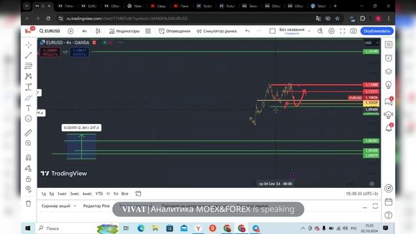Enter fullscreen mode on the chart
The width and height of the screenshot is (416, 234).
pos(343,31)
